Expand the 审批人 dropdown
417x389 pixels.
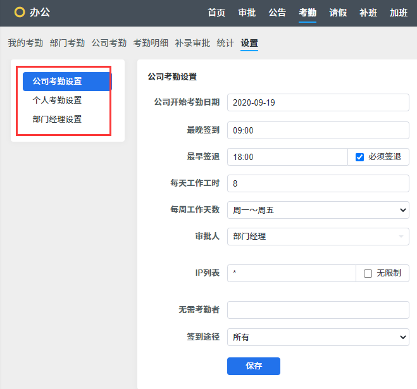point(318,237)
